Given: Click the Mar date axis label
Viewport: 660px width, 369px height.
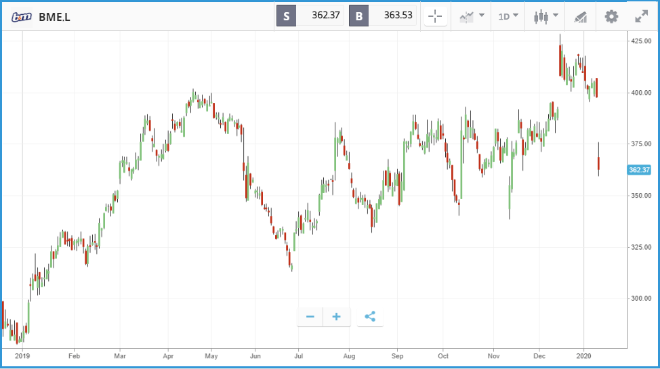Looking at the screenshot, I should 120,356.
